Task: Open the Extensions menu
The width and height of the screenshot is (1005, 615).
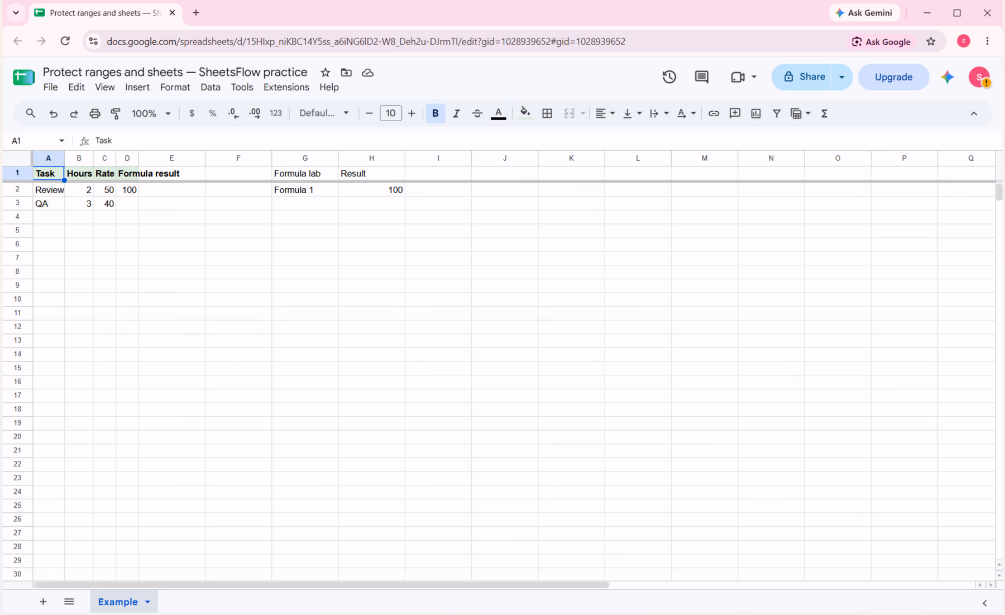Action: coord(286,87)
